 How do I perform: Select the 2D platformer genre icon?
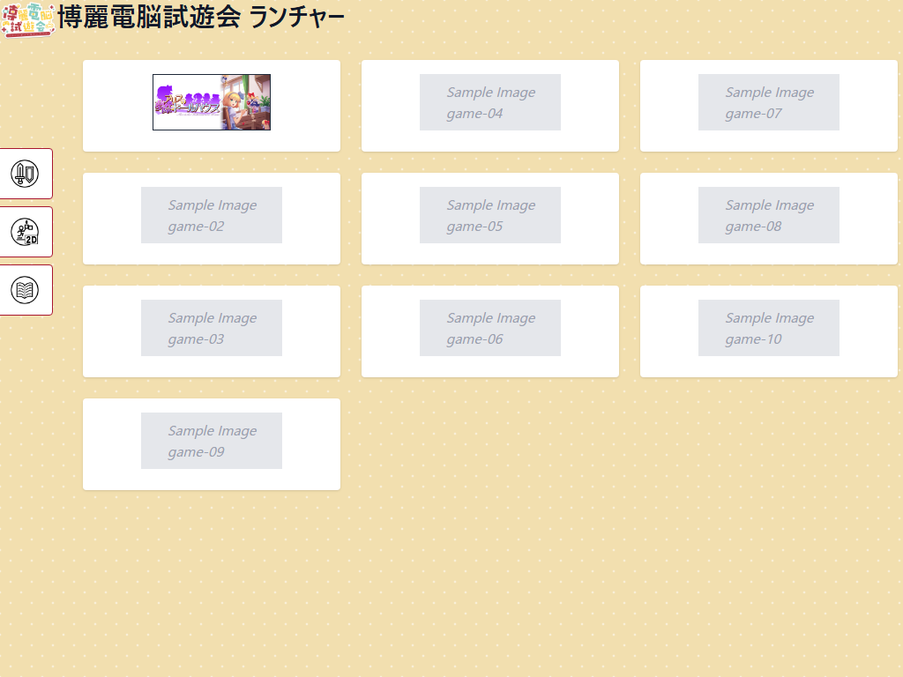[25, 232]
